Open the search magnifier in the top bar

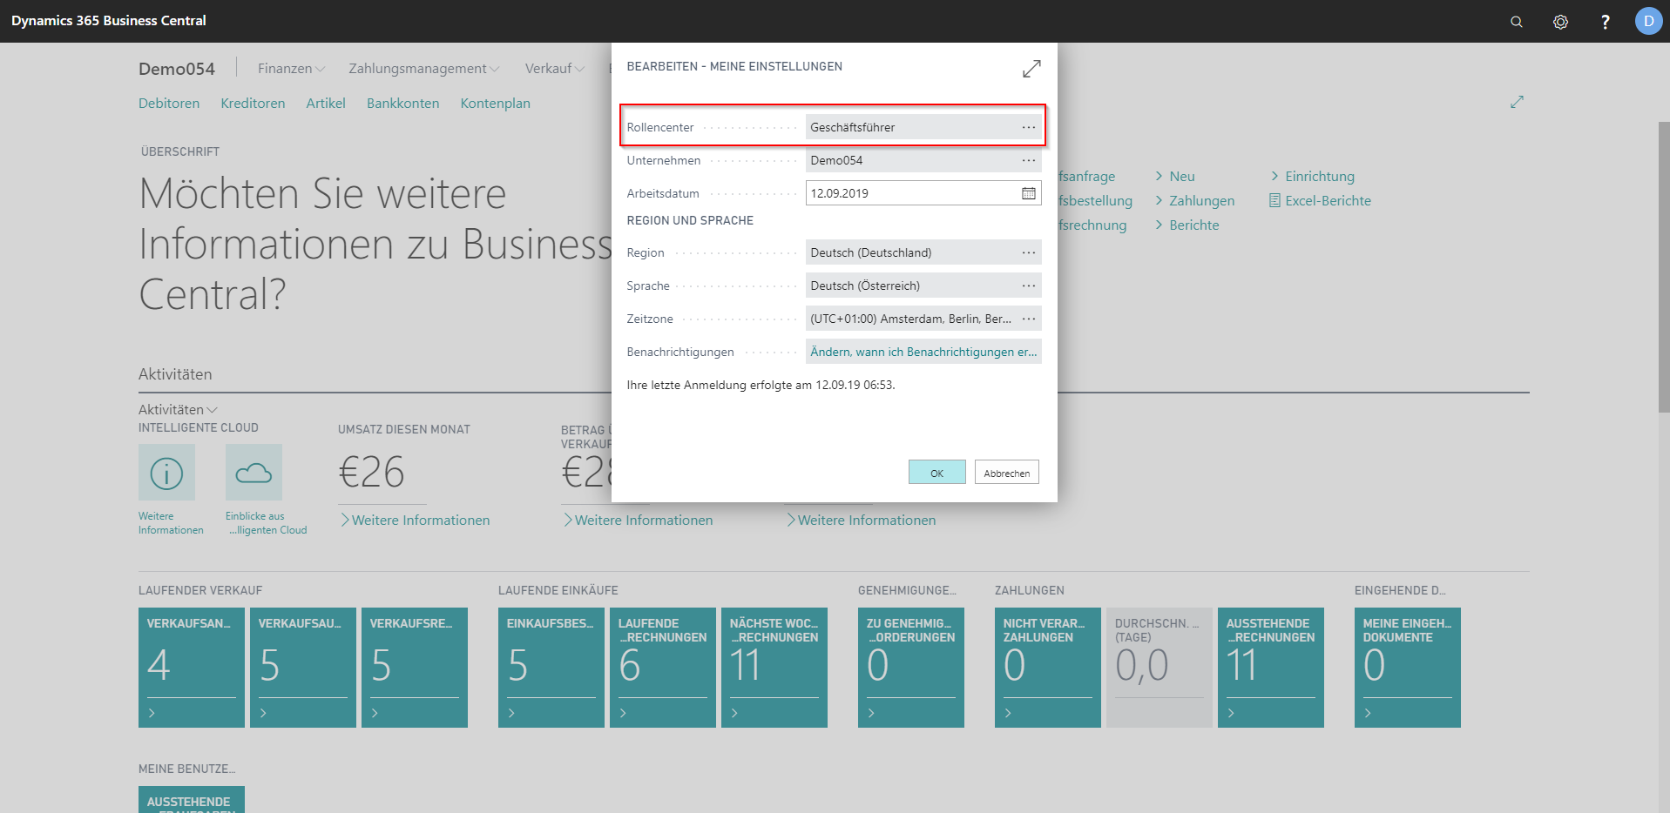tap(1517, 22)
